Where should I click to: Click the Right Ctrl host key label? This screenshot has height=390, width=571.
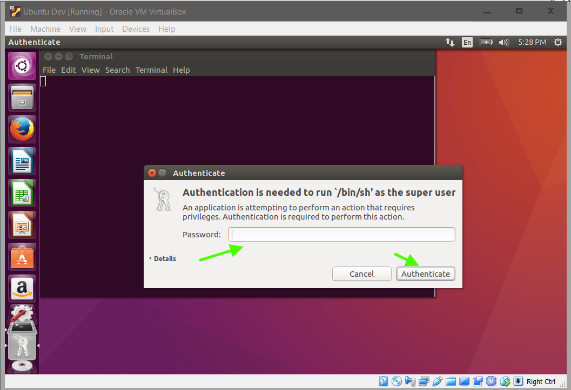pos(541,382)
